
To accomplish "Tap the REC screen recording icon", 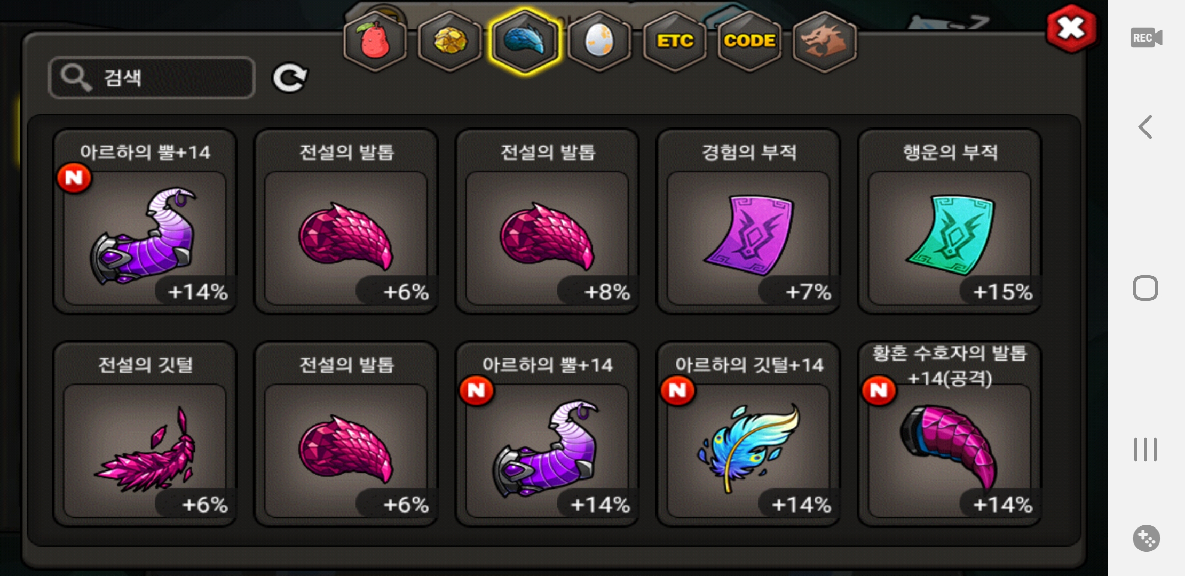I will click(1146, 37).
